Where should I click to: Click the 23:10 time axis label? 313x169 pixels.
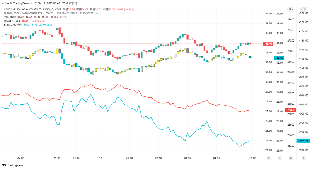76,158
